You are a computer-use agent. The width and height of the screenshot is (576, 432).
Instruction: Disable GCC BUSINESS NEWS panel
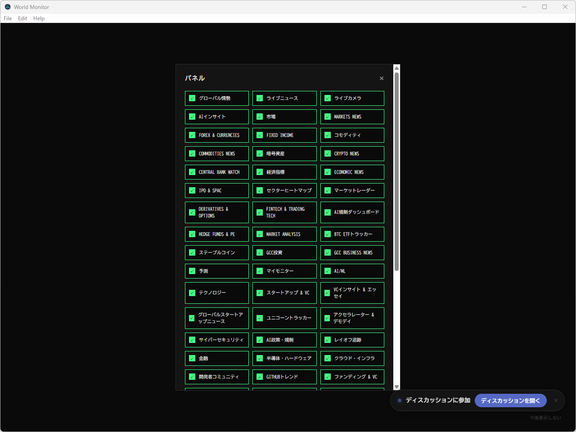[x=328, y=252]
